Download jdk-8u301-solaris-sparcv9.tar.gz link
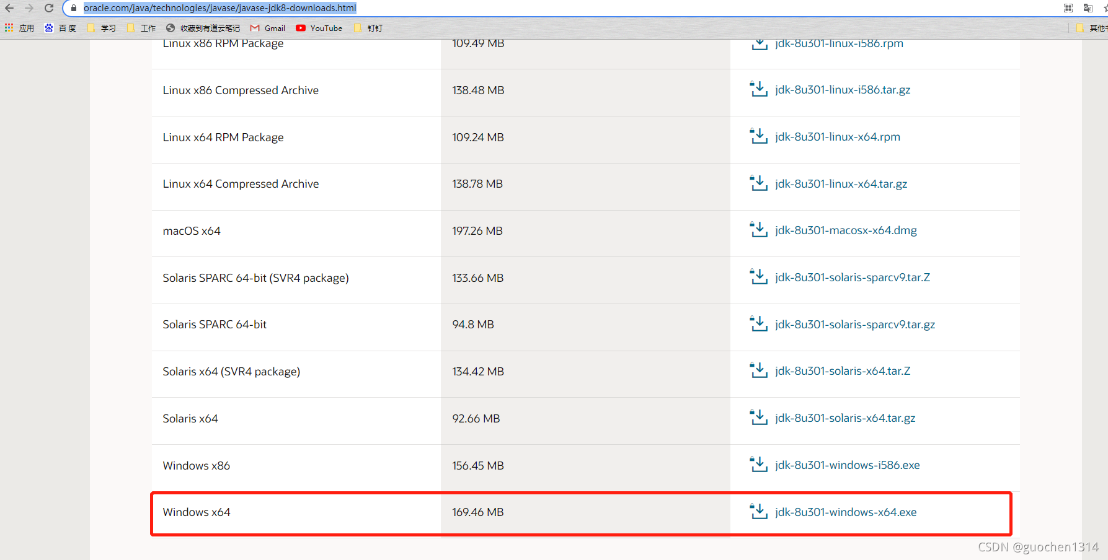1108x560 pixels. 855,325
